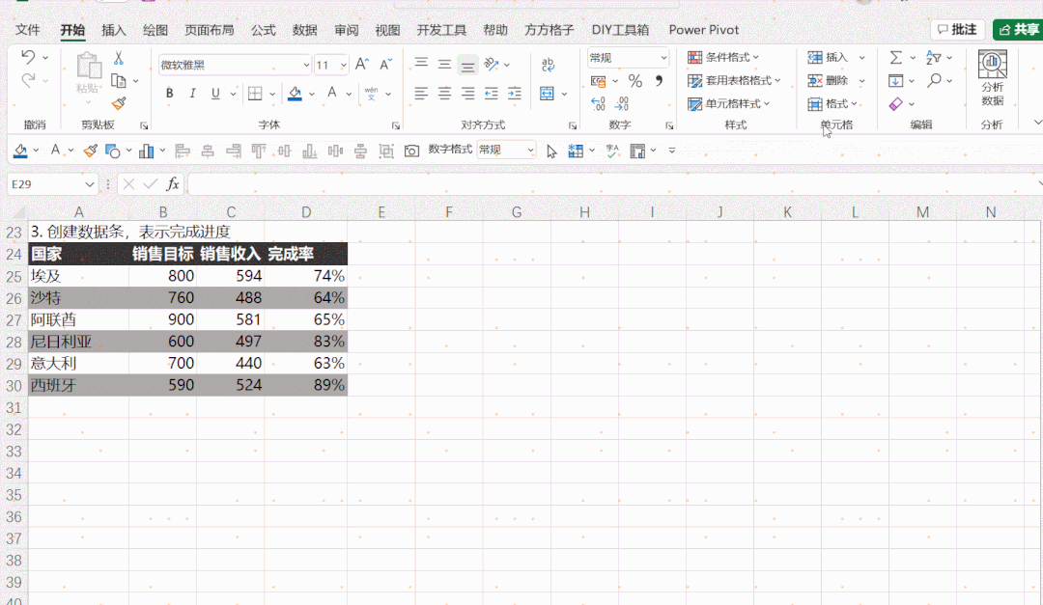Click the Increase Indent icon
This screenshot has width=1043, height=605.
[x=515, y=94]
